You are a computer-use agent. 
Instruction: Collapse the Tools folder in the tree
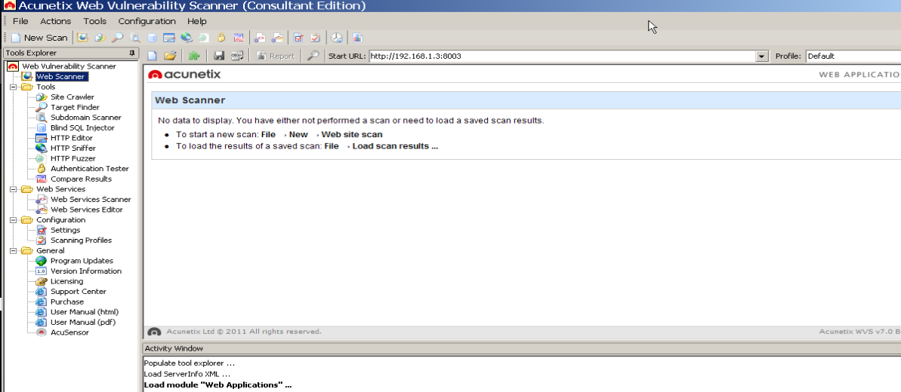(13, 87)
